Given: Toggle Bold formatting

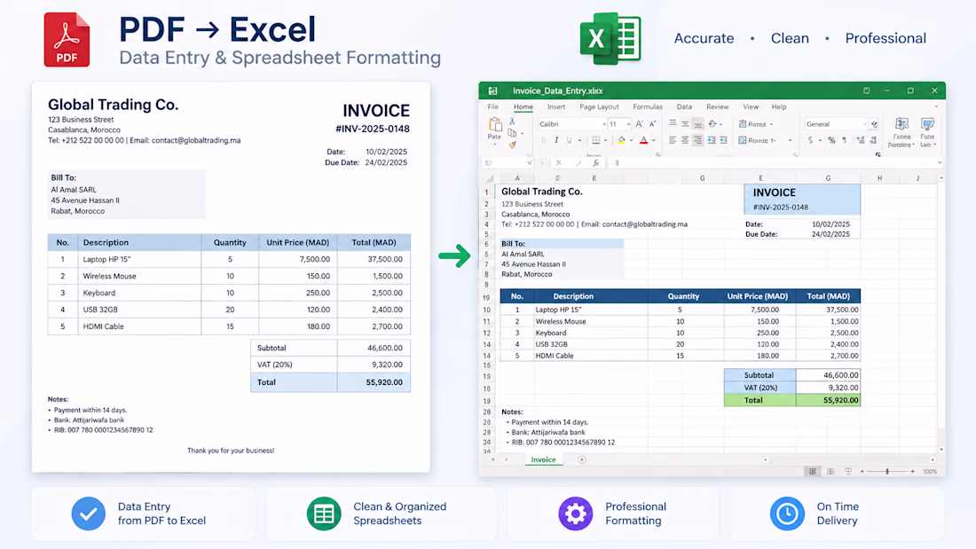Looking at the screenshot, I should coord(543,140).
